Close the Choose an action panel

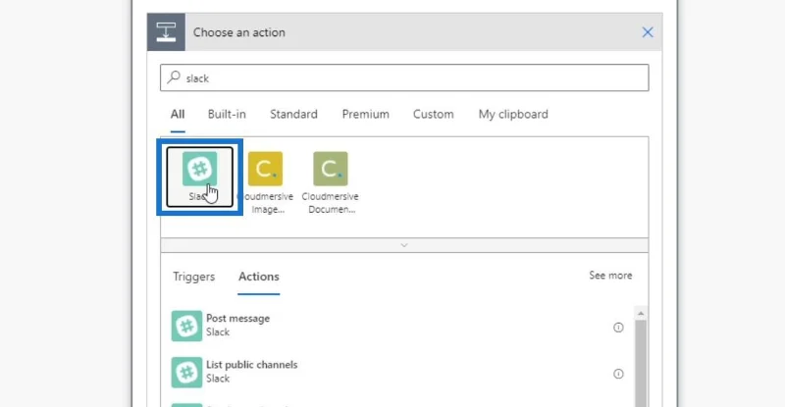click(648, 32)
